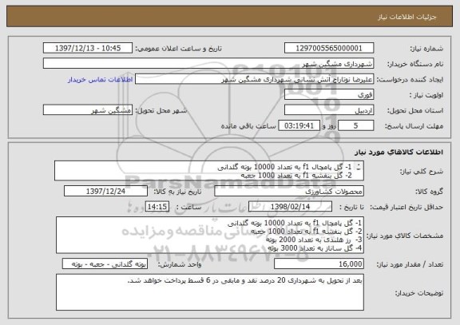
Task: Click the remaining time field 03:19:41
Action: (299, 126)
